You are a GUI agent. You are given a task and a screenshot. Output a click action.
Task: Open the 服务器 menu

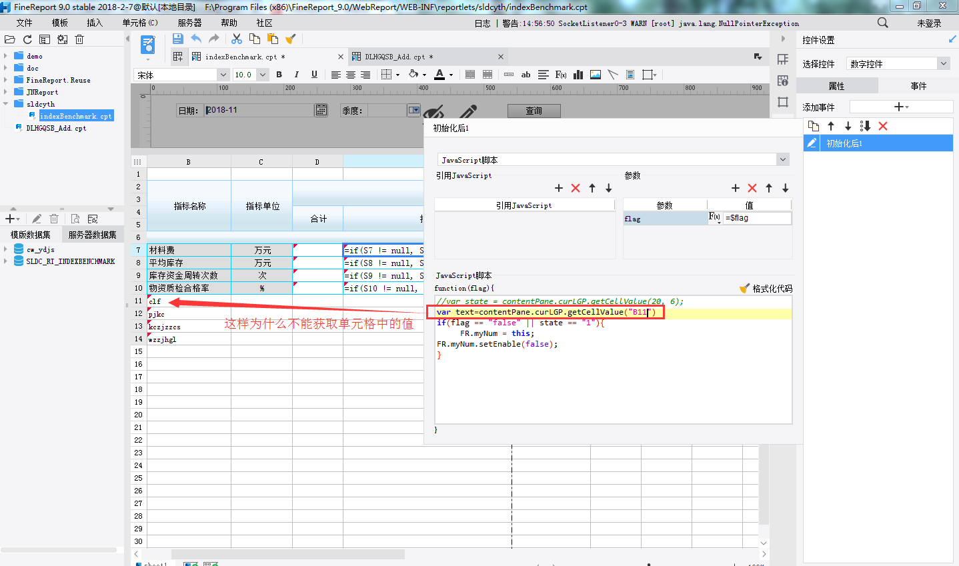click(x=189, y=23)
